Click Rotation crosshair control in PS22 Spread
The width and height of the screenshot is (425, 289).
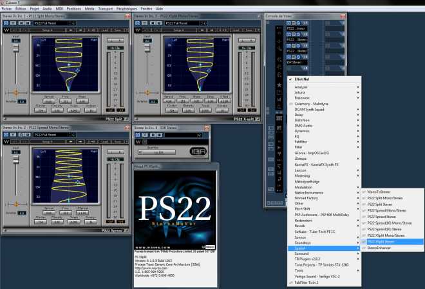pos(16,204)
